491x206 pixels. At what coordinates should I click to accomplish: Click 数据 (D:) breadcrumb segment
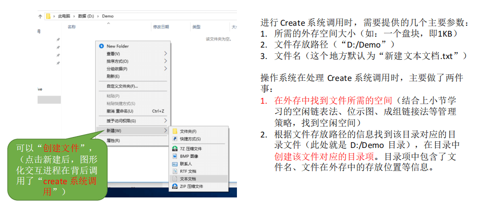click(86, 16)
